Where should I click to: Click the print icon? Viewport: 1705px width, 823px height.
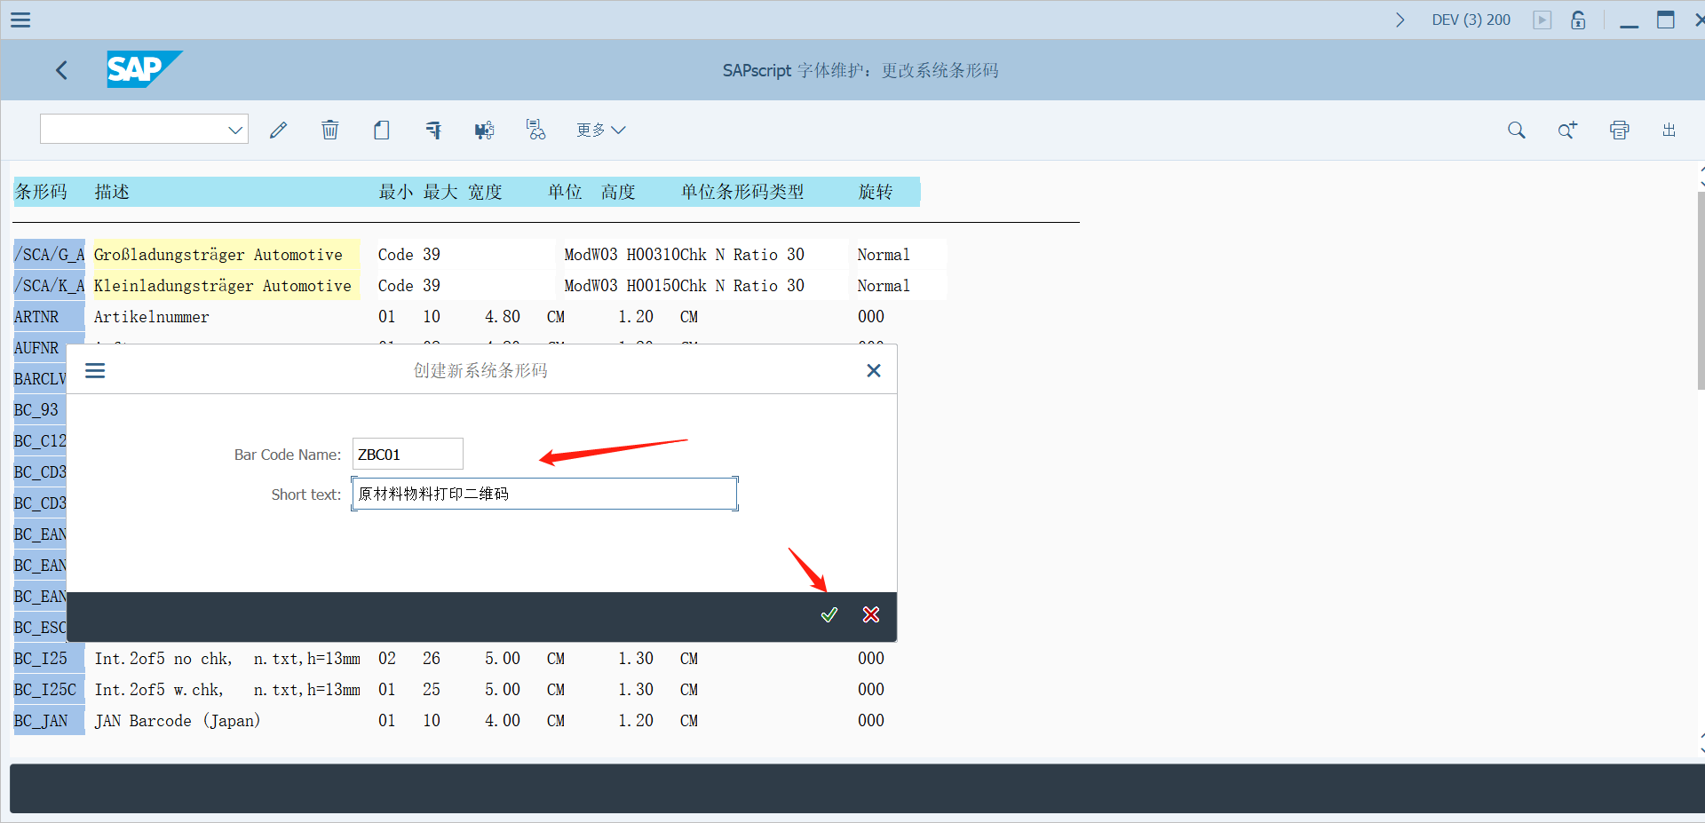(1619, 130)
